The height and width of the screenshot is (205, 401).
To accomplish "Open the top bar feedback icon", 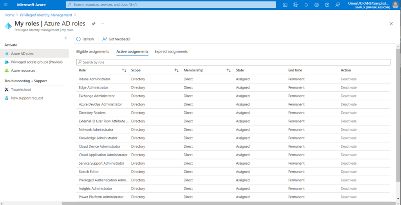I will (338, 5).
